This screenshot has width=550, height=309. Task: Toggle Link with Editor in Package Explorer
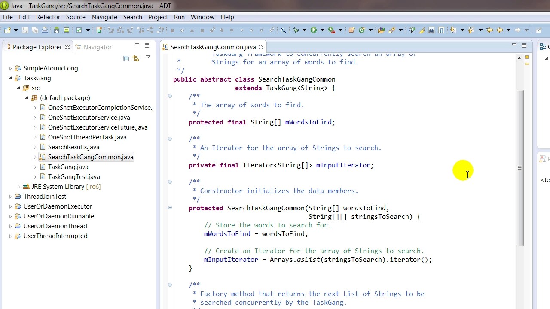coord(136,58)
